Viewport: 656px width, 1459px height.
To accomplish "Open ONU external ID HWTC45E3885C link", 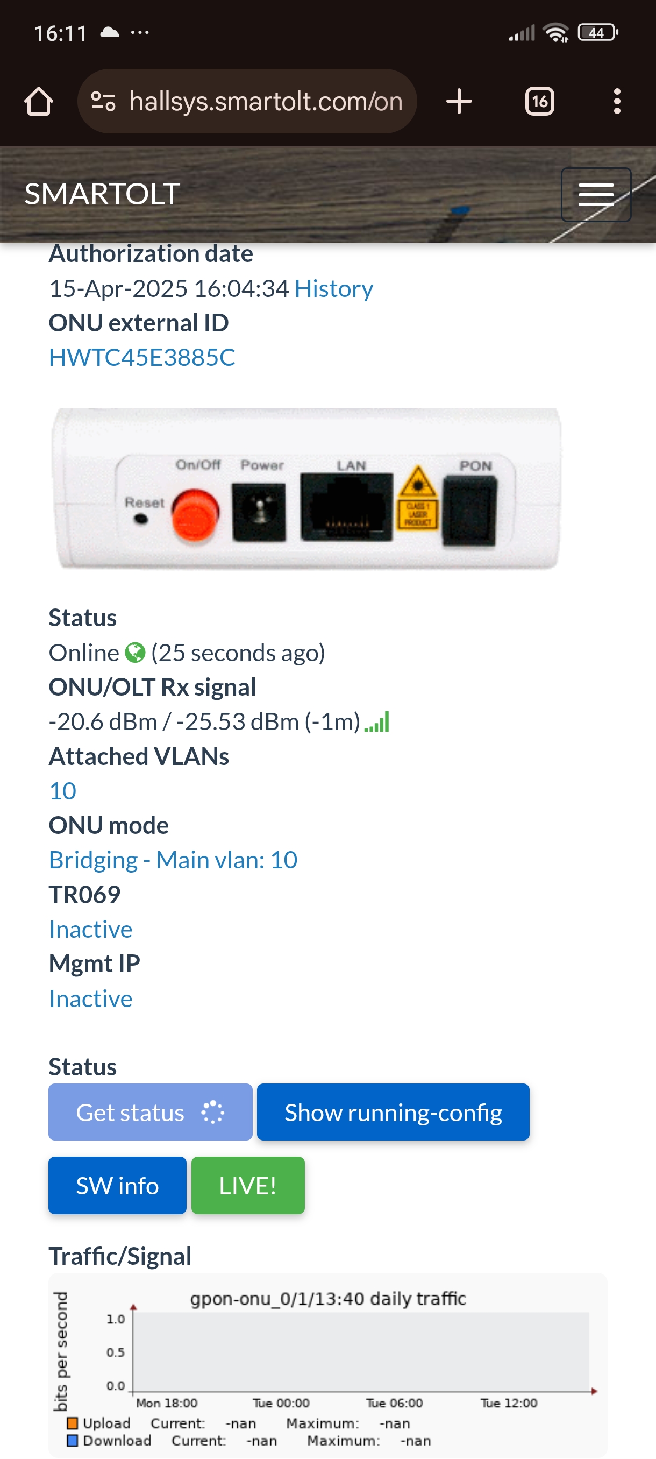I will click(142, 357).
